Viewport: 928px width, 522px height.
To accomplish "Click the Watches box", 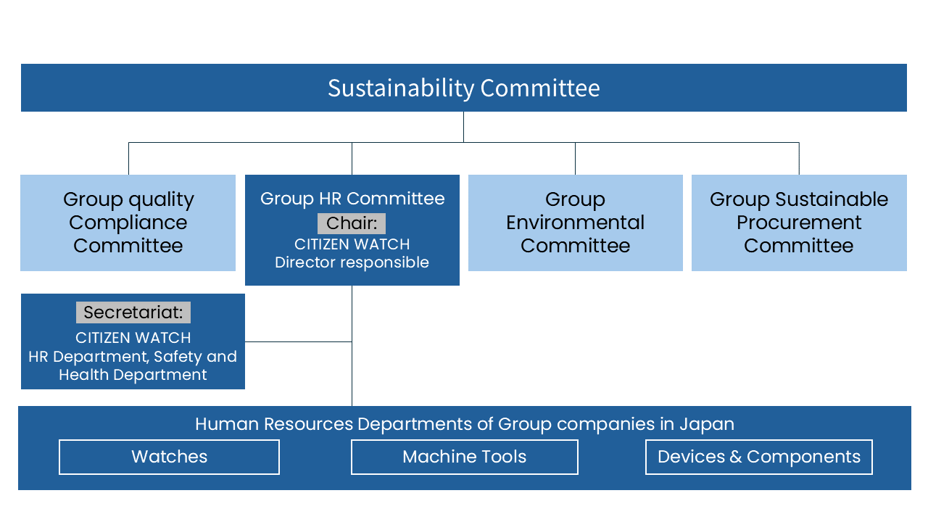I will pyautogui.click(x=169, y=457).
